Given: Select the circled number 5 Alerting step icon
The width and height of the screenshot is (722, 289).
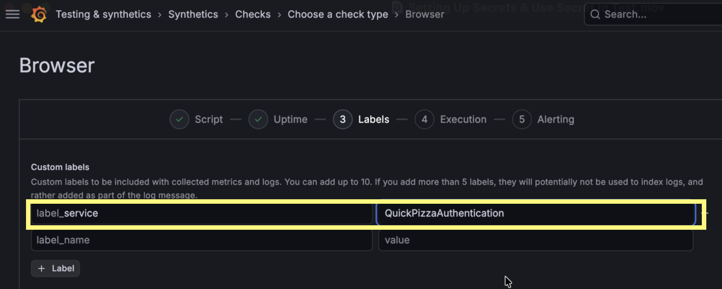Looking at the screenshot, I should [x=522, y=119].
